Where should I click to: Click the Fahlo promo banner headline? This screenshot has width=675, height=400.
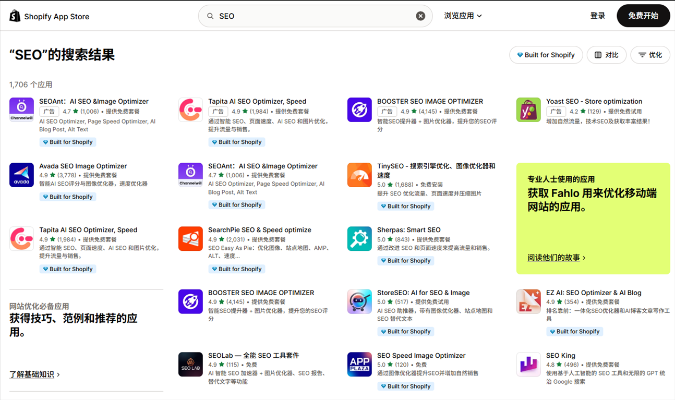pos(592,200)
